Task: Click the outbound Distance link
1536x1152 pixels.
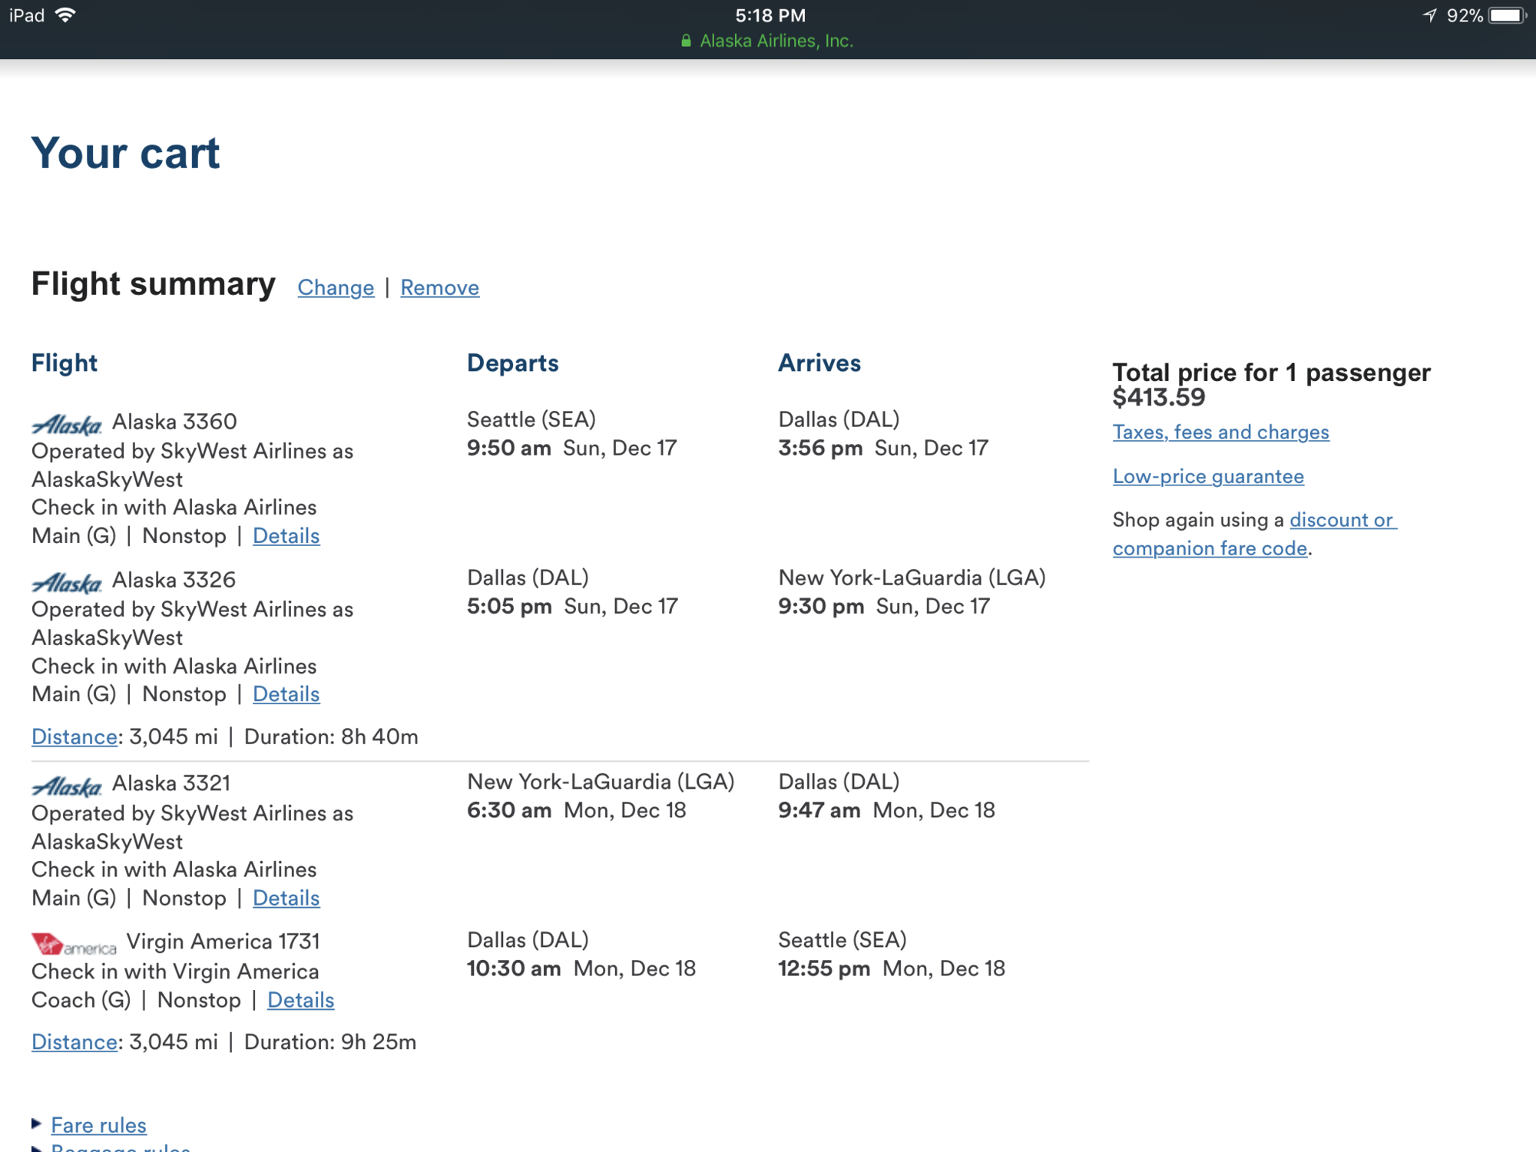Action: click(74, 737)
